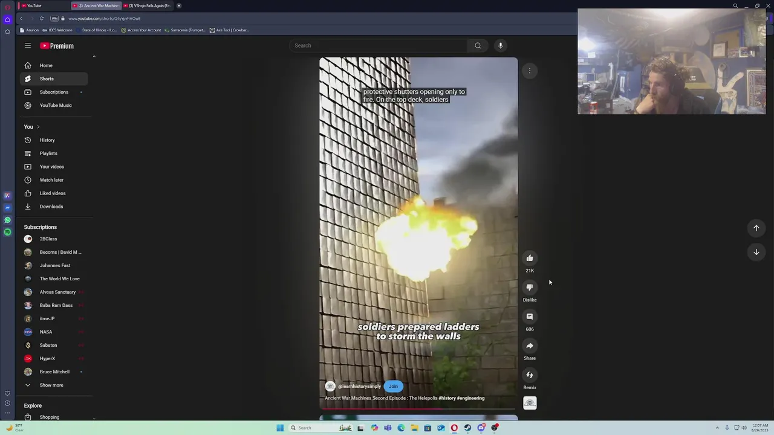Dislike the Short with thumbs down
774x435 pixels.
(530, 288)
